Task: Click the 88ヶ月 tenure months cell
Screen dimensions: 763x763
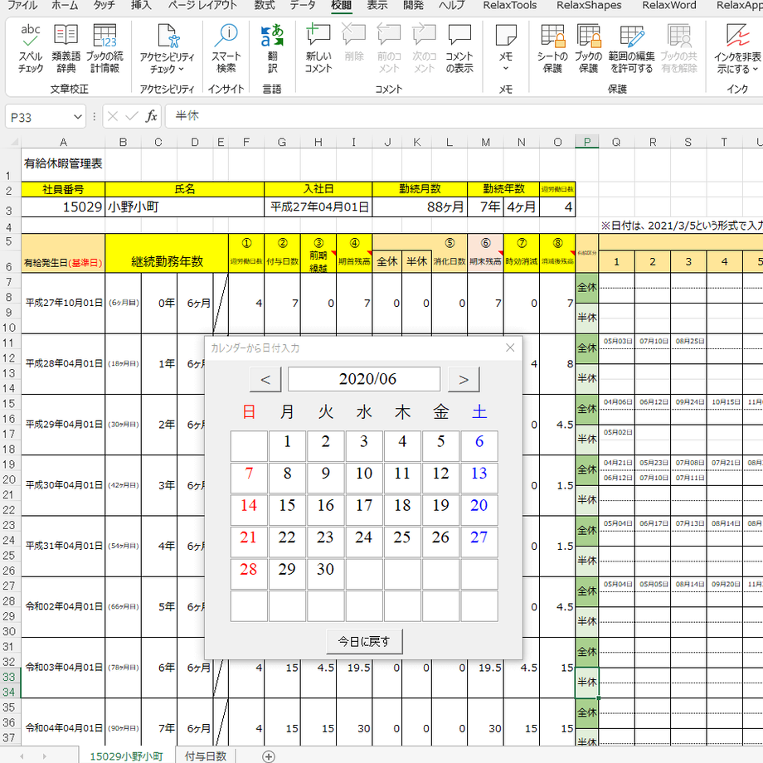Action: (420, 207)
